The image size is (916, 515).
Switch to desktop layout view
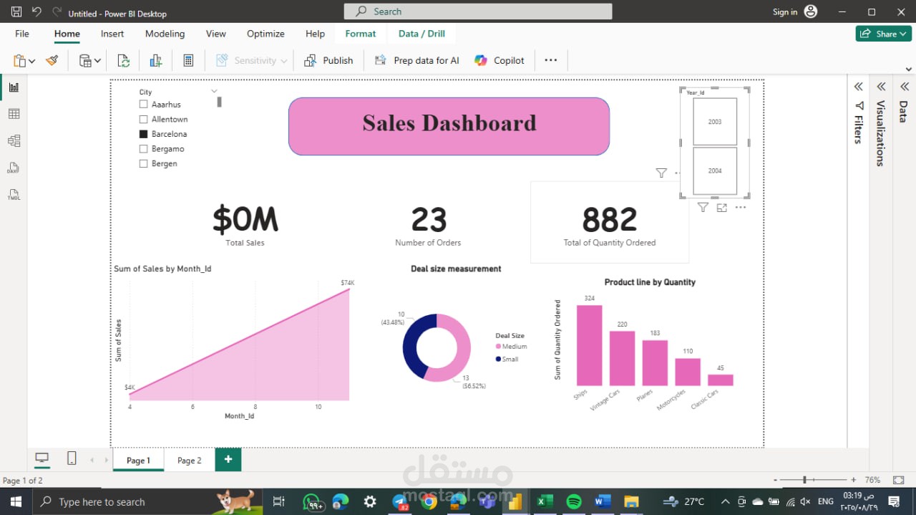click(x=42, y=458)
